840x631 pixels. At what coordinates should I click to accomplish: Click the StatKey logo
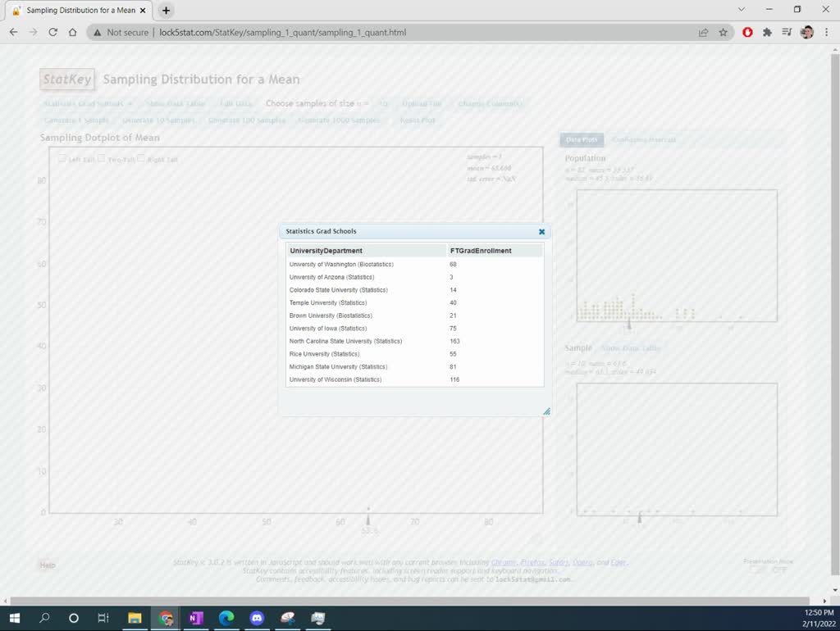[66, 79]
